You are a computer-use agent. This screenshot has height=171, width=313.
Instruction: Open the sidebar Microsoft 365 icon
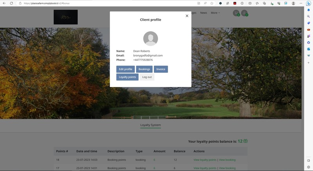(x=308, y=43)
